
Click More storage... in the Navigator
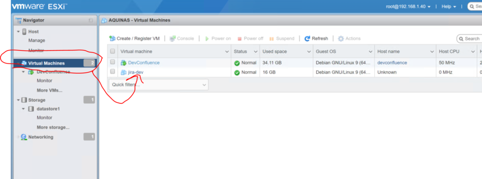(53, 127)
